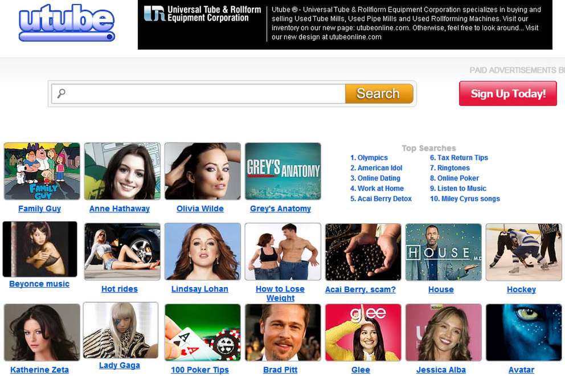Open the Glee thumbnail image
The width and height of the screenshot is (565, 376).
pos(363,332)
